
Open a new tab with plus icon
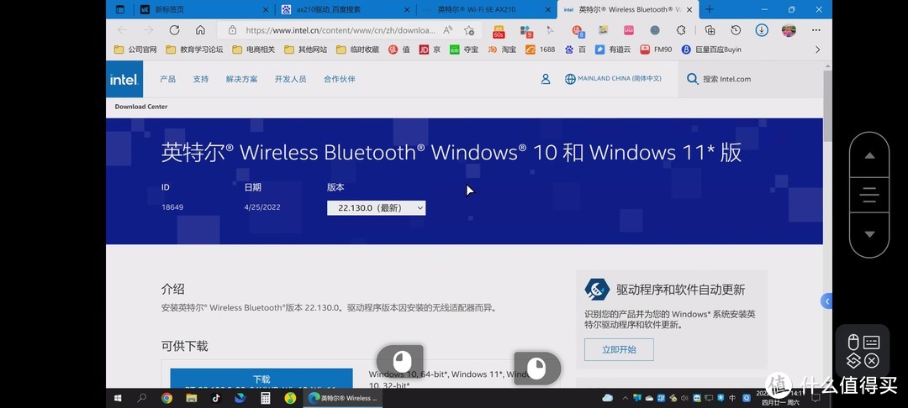pyautogui.click(x=710, y=9)
